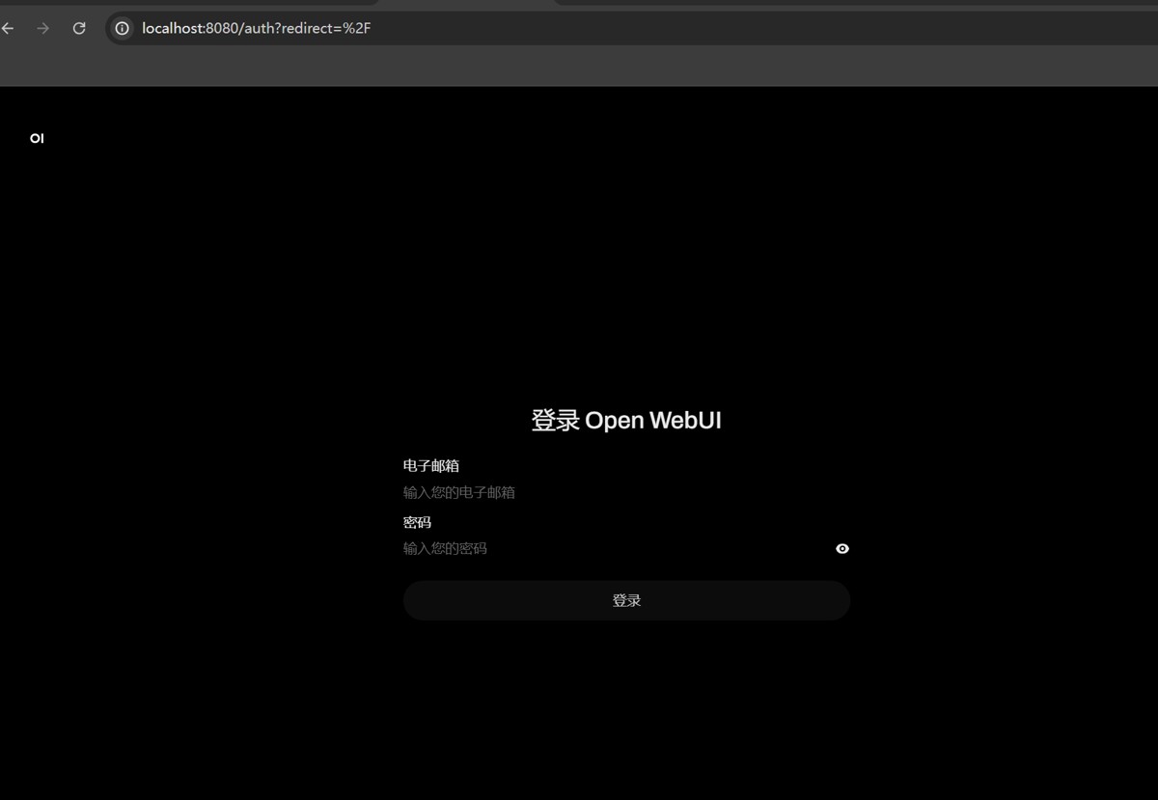The image size is (1158, 800).
Task: Show password using the eye icon
Action: (x=842, y=548)
